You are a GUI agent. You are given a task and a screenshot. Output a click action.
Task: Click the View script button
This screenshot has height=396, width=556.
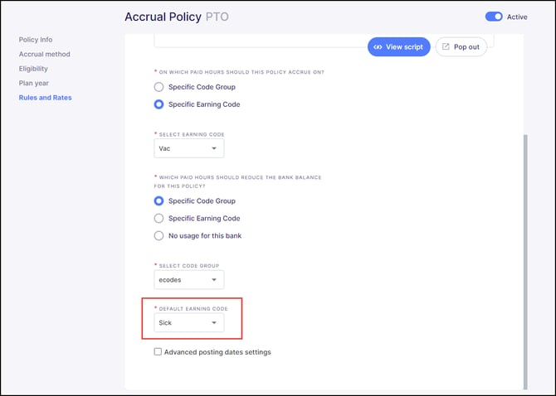tap(399, 47)
